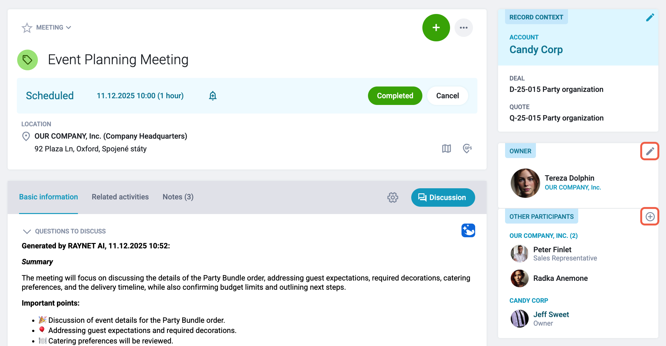This screenshot has width=666, height=346.
Task: Click the address 92 Plaza Ln, Oxford
Action: pyautogui.click(x=90, y=149)
